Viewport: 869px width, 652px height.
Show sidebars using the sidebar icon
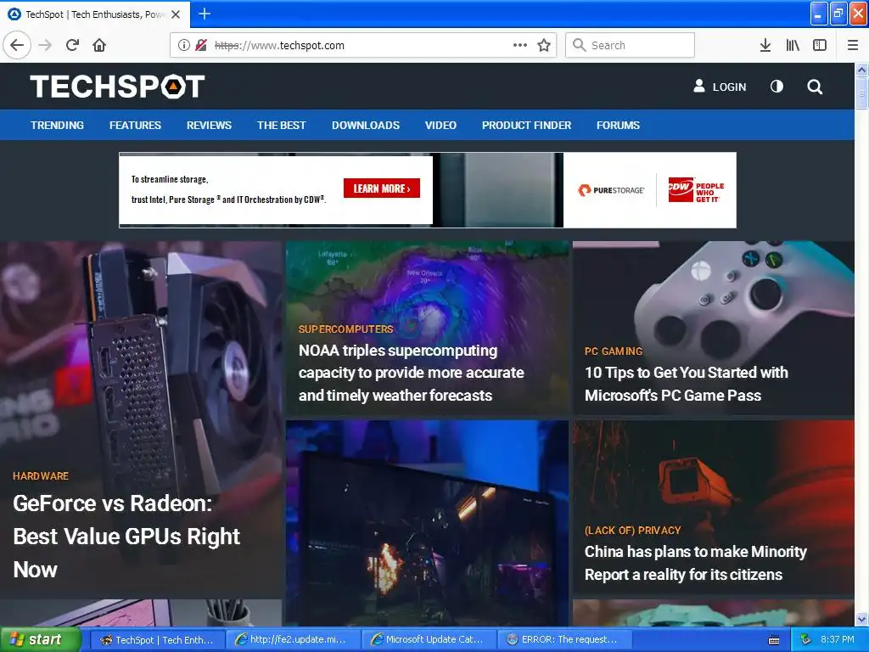[x=820, y=45]
